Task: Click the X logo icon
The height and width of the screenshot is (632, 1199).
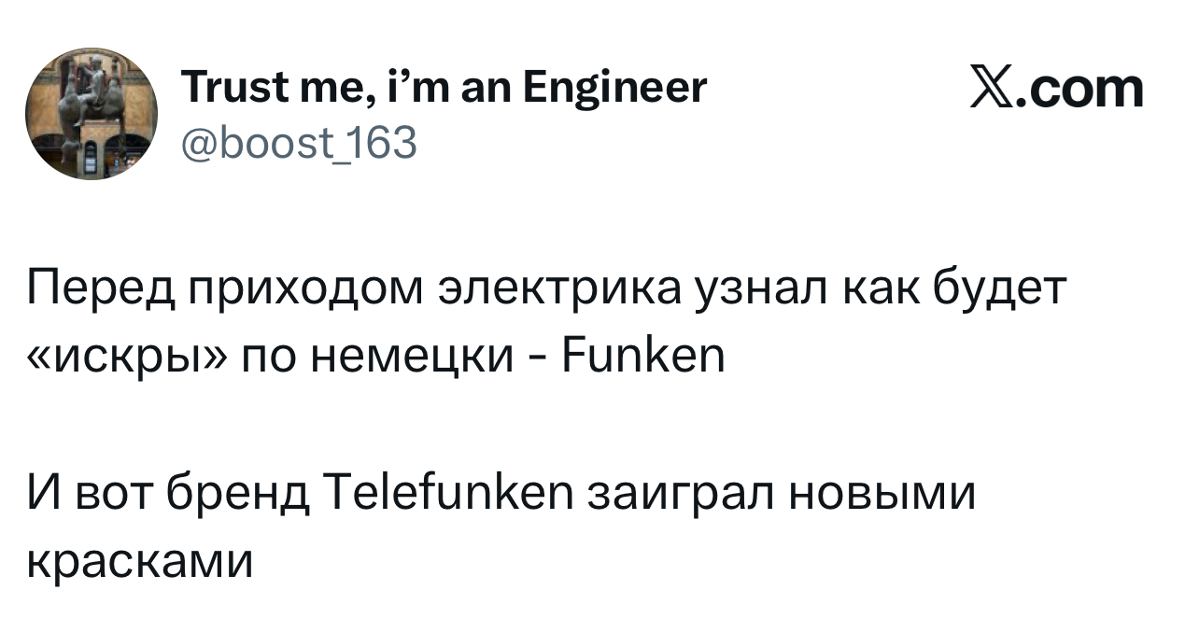Action: (x=994, y=89)
